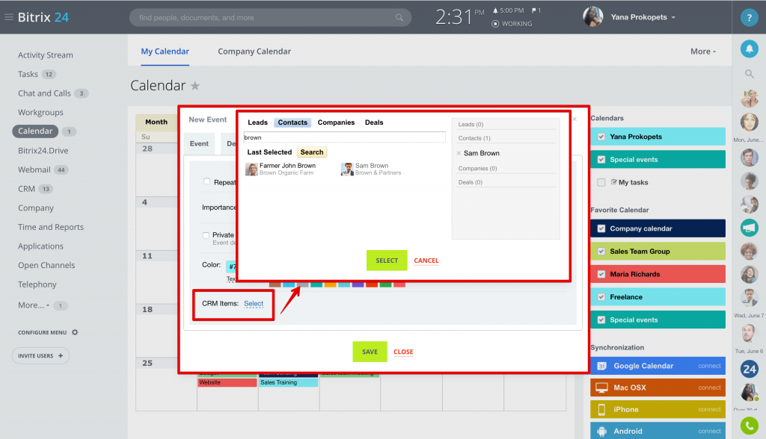Expand the More dropdown at top right
The height and width of the screenshot is (439, 766).
[703, 52]
